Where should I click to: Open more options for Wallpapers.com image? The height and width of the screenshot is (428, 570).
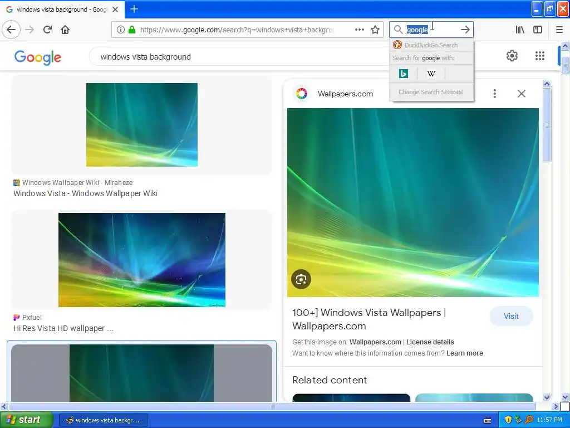click(x=495, y=94)
